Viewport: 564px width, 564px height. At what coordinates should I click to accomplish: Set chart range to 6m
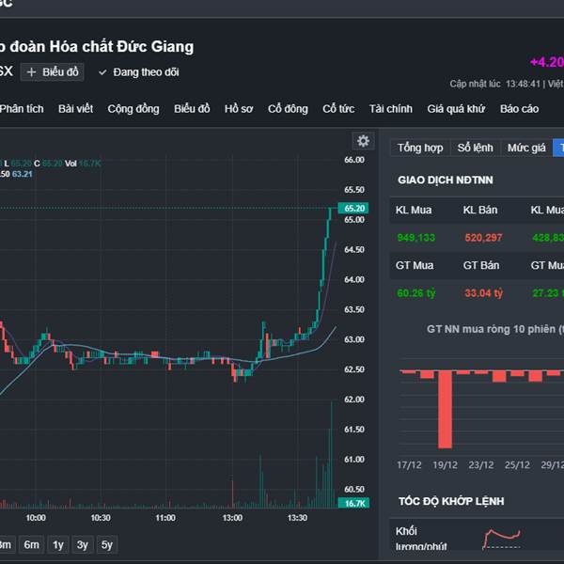coord(31,545)
